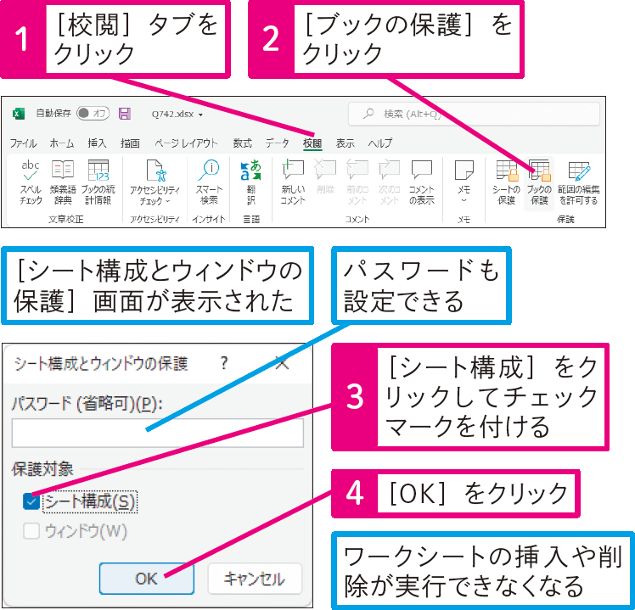The width and height of the screenshot is (635, 610).
Task: Switch to the 表示 tab
Action: 345,143
